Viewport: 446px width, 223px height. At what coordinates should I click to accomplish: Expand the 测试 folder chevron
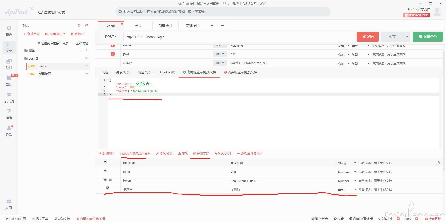(x=87, y=50)
